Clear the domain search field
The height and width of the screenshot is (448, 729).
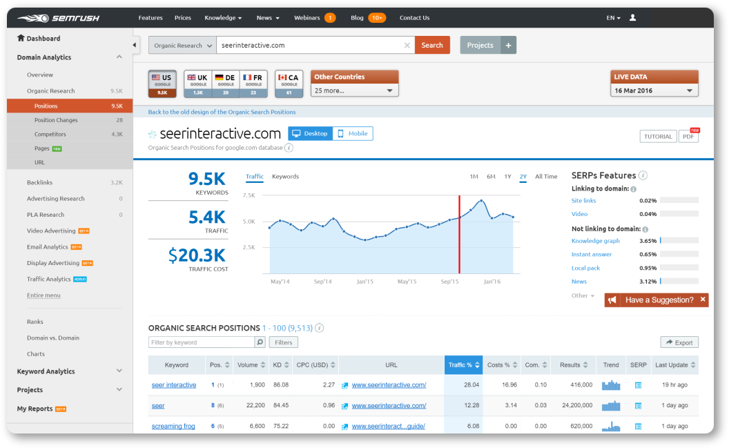pos(407,45)
